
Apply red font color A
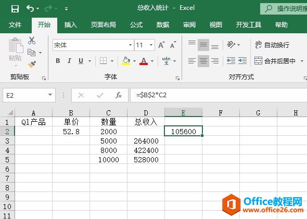(144, 61)
